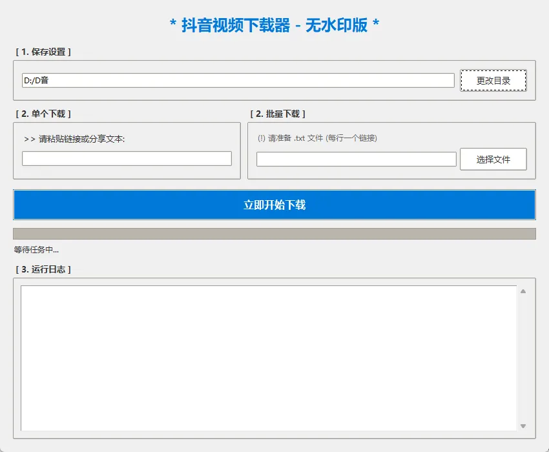Click the log scrollbar down arrow
The image size is (549, 452).
coord(523,426)
